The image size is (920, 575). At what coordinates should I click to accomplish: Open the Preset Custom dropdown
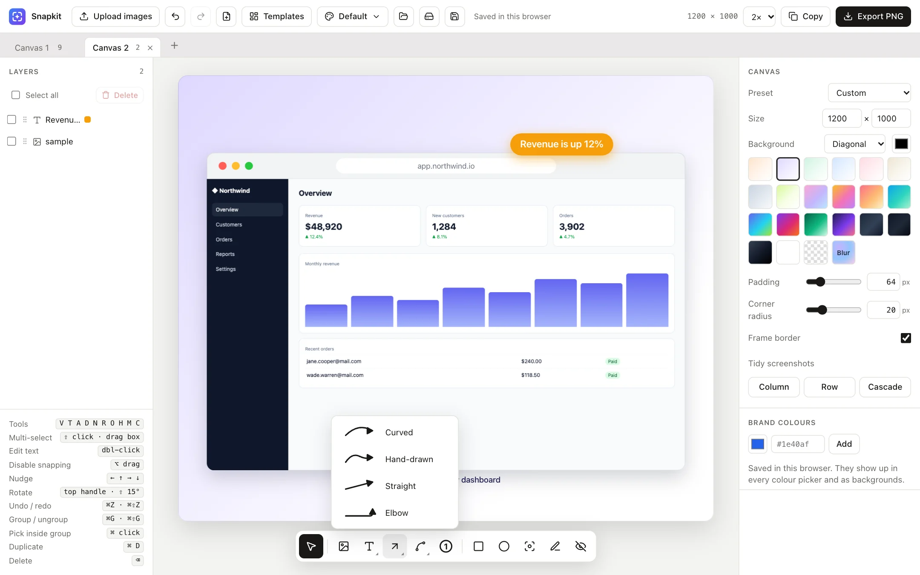click(x=869, y=93)
